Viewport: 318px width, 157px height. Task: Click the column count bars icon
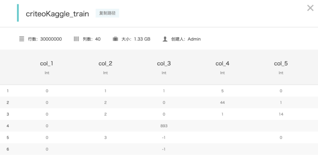[x=76, y=39]
